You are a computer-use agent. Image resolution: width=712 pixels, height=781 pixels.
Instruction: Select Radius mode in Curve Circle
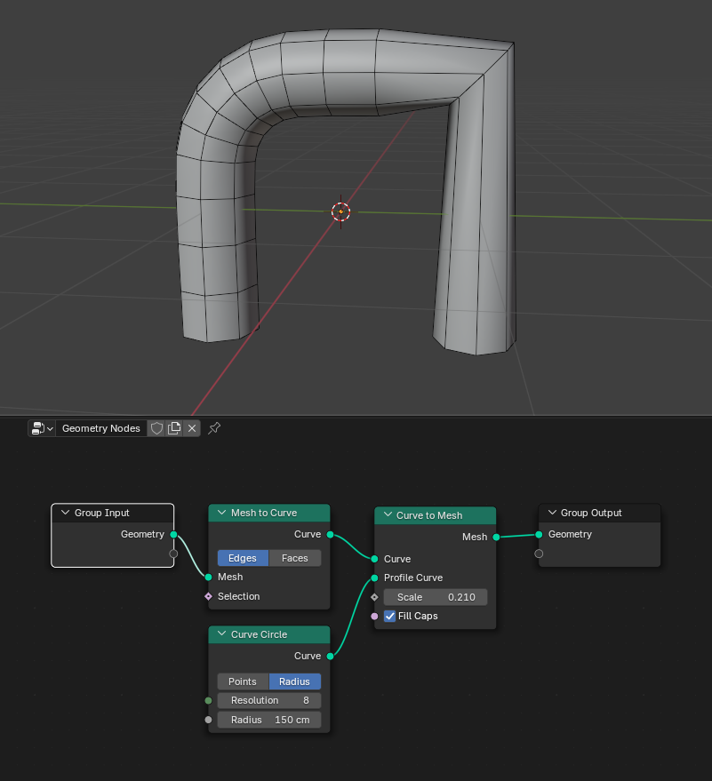click(295, 681)
